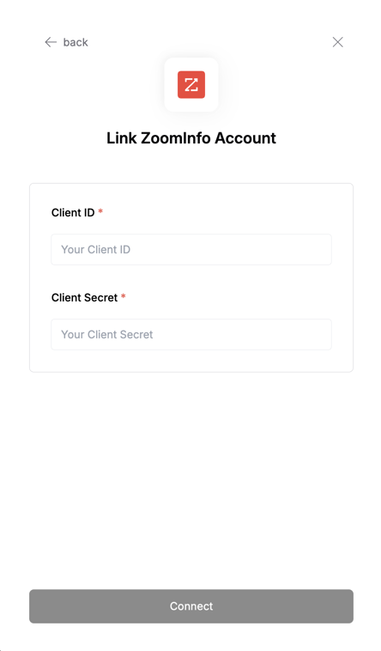
Task: Click empty space inside the credentials card
Action: coord(191,362)
